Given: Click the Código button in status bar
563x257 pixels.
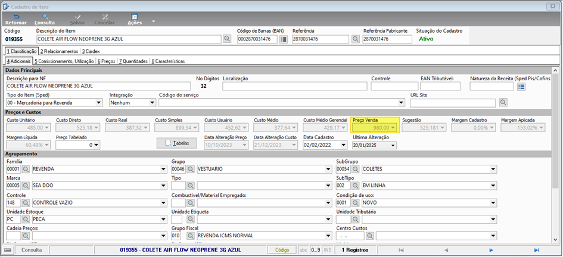Looking at the screenshot, I should (x=282, y=250).
